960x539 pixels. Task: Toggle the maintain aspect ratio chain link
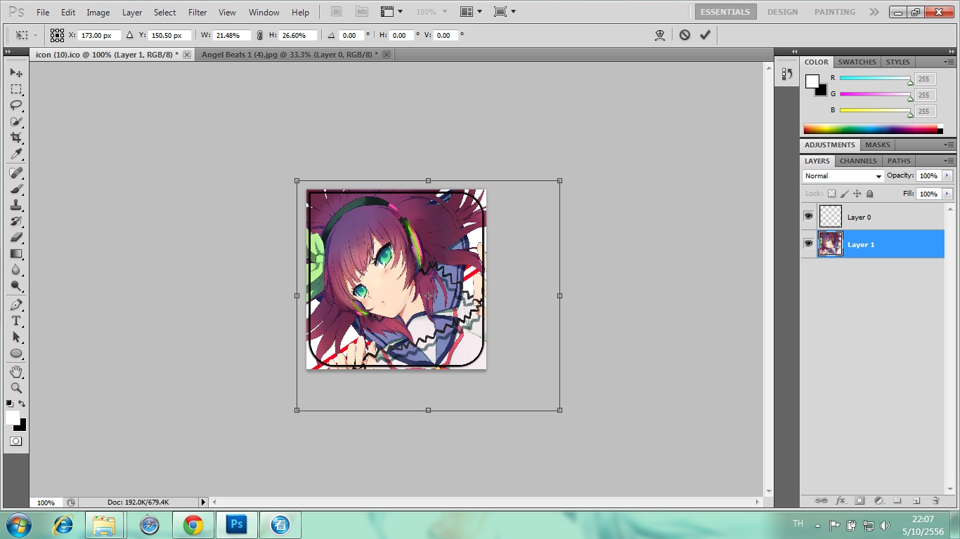click(260, 35)
